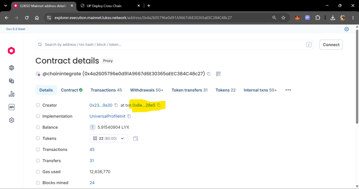Viewport: 359px width, 189px height.
Task: Click the LUKSO pink hexagon logo in sidebar
Action: pos(11,51)
